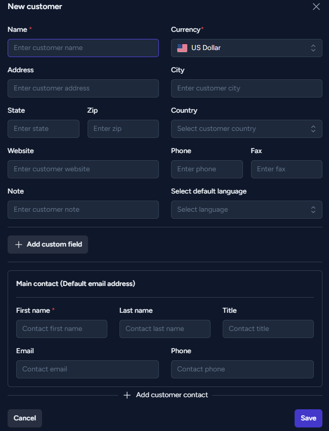Image resolution: width=329 pixels, height=431 pixels.
Task: Click into the customer address field
Action: [x=83, y=88]
